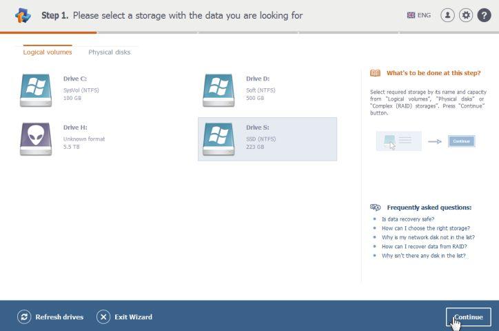499x331 pixels.
Task: Click the What's to be done heading
Action: point(434,73)
